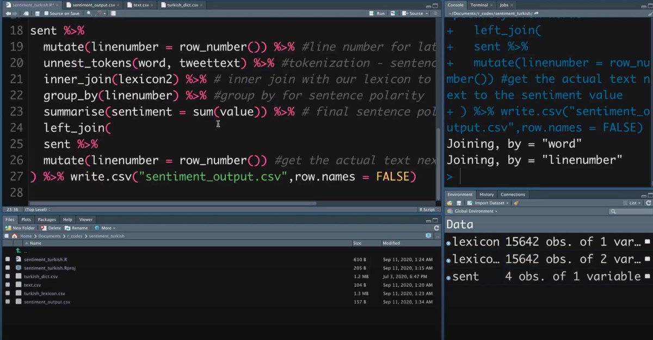653x340 pixels.
Task: Close the text.csv tab
Action: click(153, 5)
